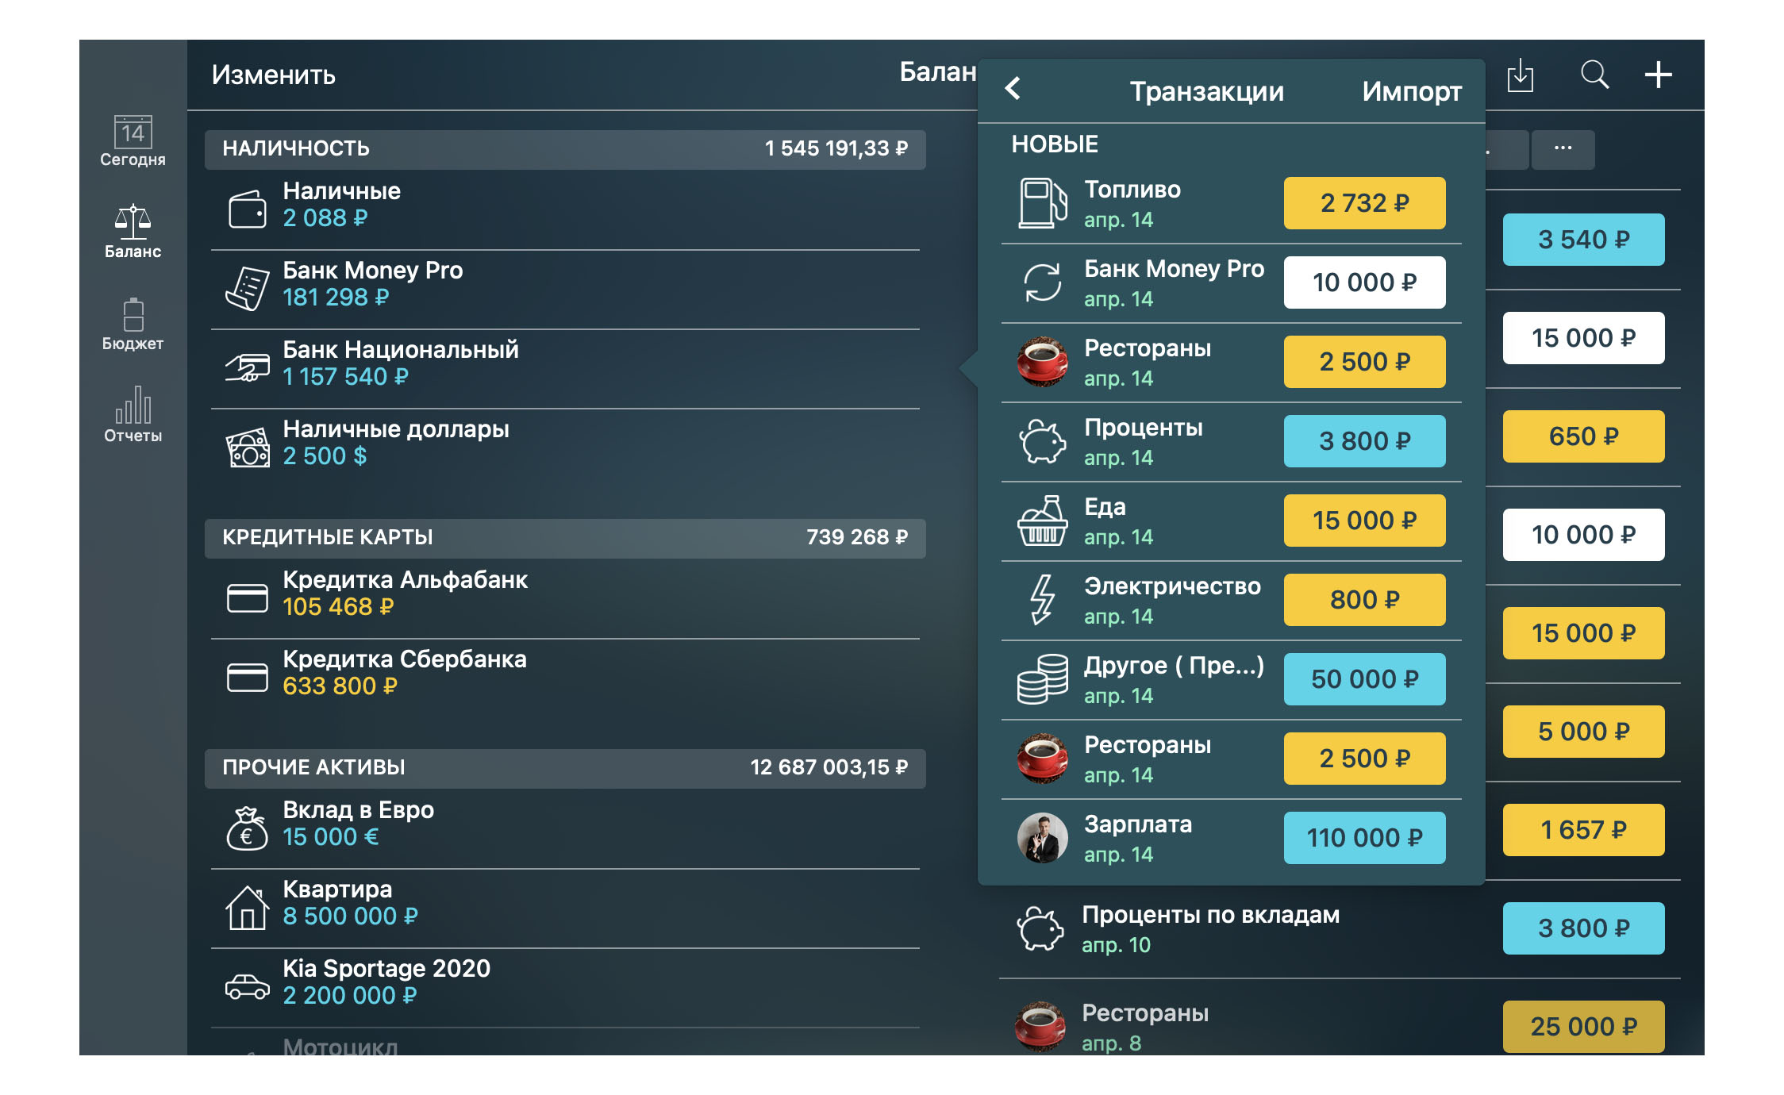Click the house icon for Квартира
Viewport: 1784px width, 1095px height.
(x=247, y=907)
